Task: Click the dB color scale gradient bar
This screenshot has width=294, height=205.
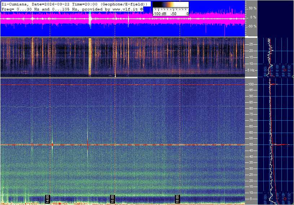Action: click(x=170, y=8)
